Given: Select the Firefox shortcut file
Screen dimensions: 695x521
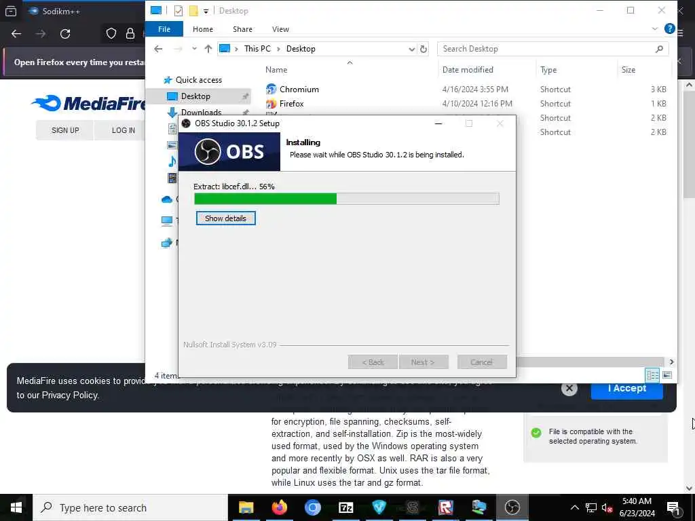Looking at the screenshot, I should (x=291, y=103).
